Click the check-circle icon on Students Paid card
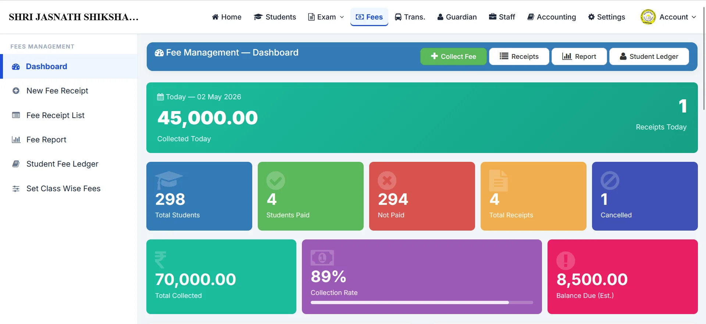706x324 pixels. click(276, 181)
